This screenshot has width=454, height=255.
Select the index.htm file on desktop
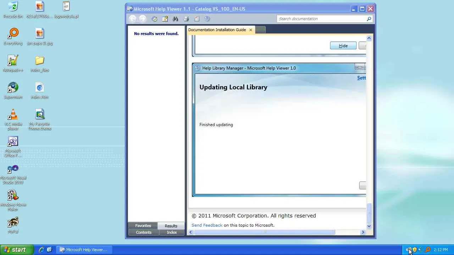pos(40,91)
